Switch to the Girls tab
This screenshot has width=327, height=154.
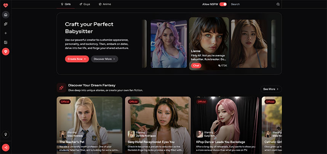(66, 4)
